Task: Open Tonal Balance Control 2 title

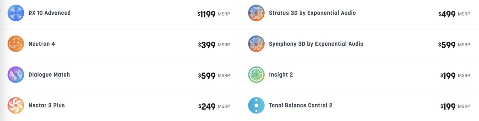Action: click(300, 105)
